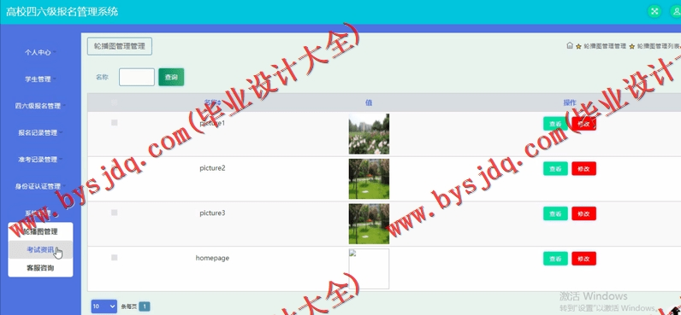Open 考试资讯 submenu item
Image resolution: width=681 pixels, height=315 pixels.
click(40, 249)
